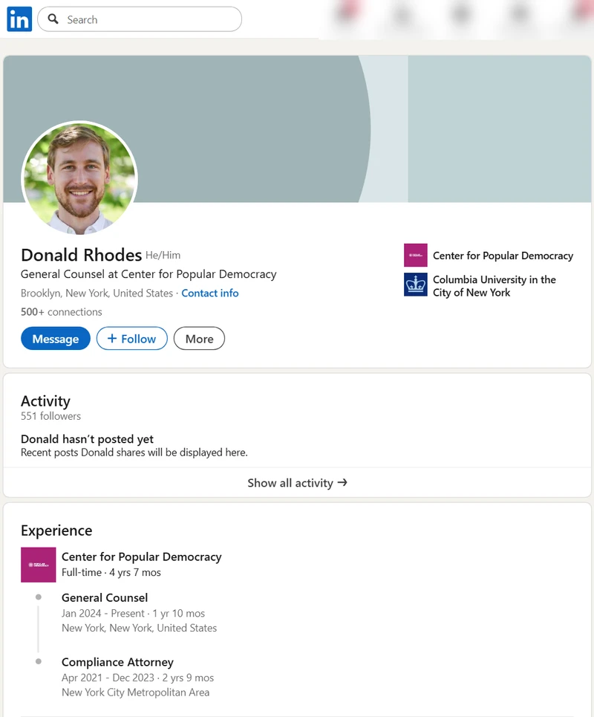The height and width of the screenshot is (717, 594).
Task: Click the arrow next to Show all activity
Action: (342, 482)
